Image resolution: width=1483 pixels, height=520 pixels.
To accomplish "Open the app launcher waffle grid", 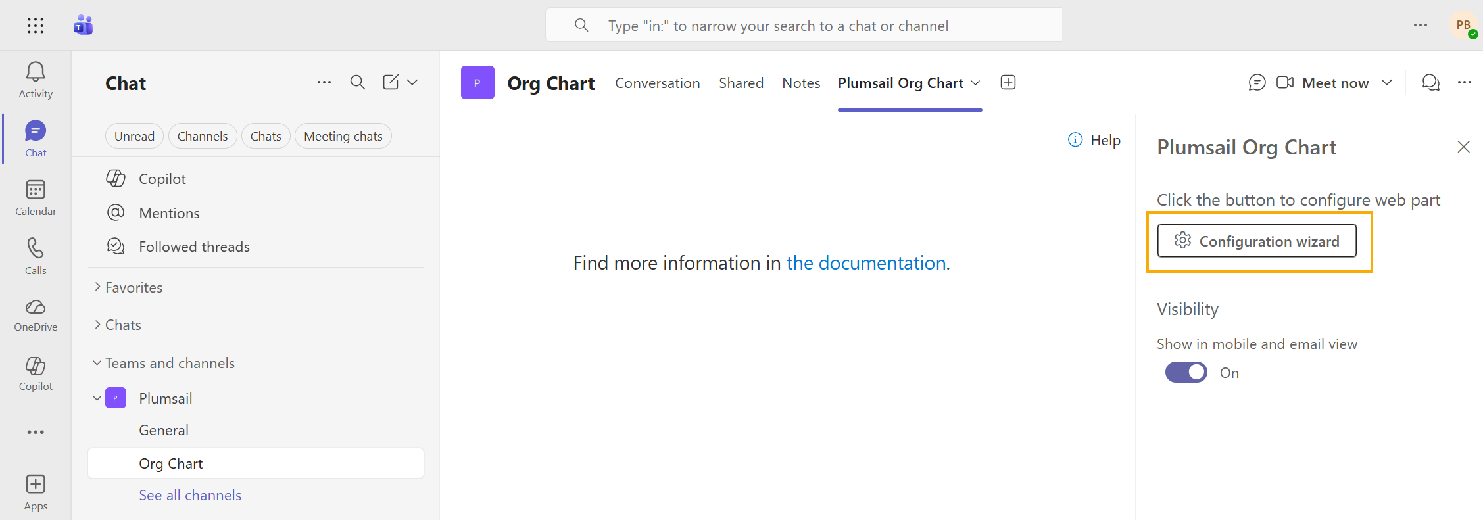I will tap(36, 26).
